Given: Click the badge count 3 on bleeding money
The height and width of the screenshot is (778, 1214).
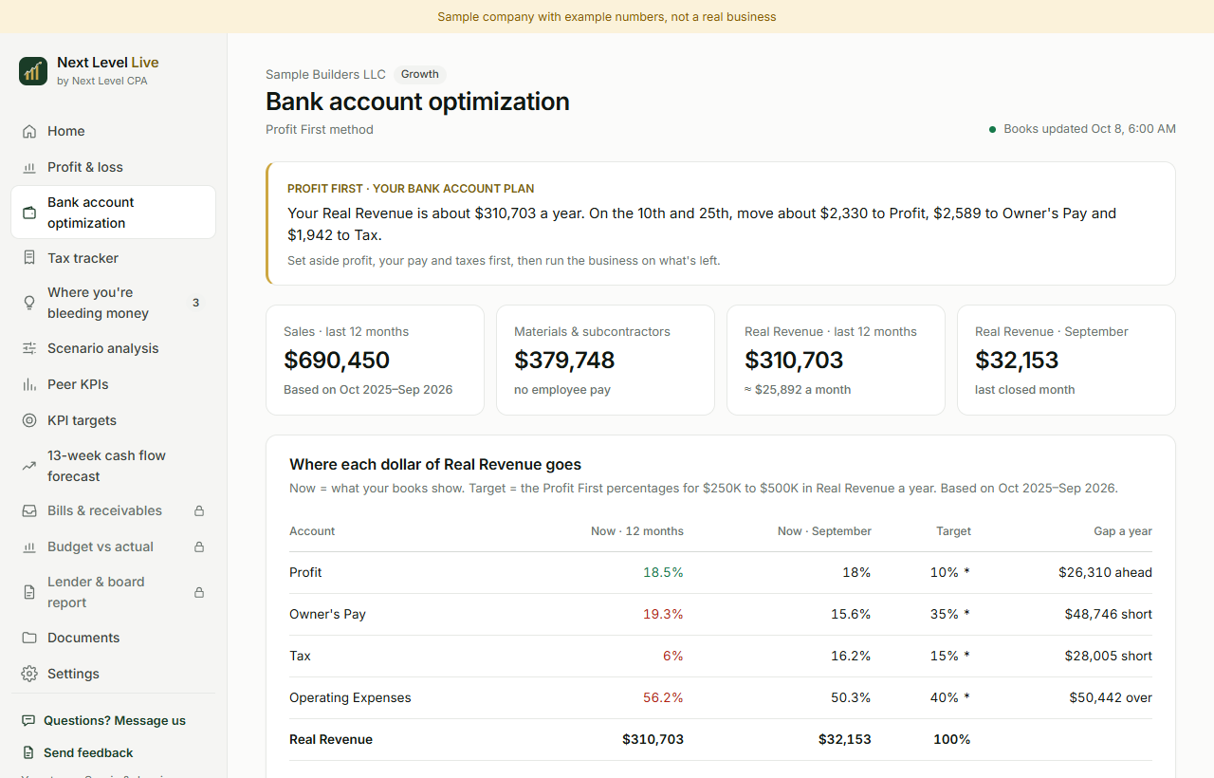Looking at the screenshot, I should (195, 303).
